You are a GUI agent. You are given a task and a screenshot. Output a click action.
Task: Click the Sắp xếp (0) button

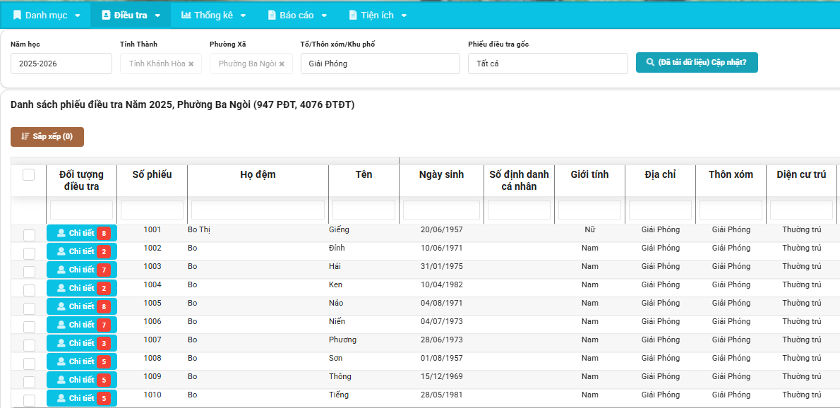click(x=47, y=136)
